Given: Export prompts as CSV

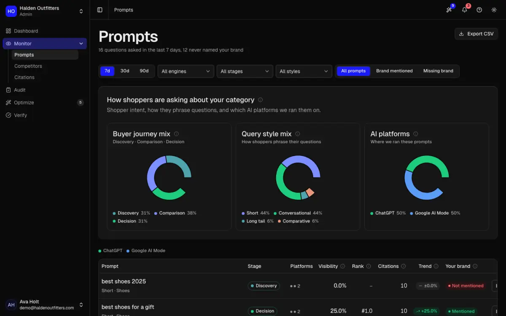Looking at the screenshot, I should pos(476,34).
